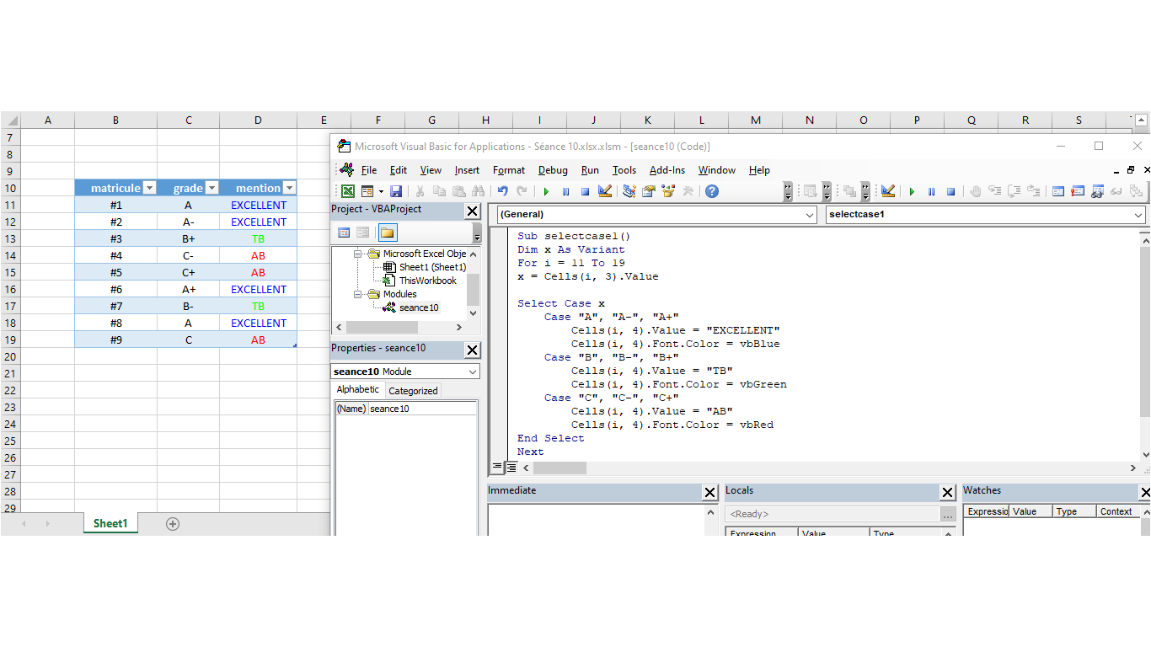Open the File menu
The height and width of the screenshot is (647, 1151).
tap(369, 170)
